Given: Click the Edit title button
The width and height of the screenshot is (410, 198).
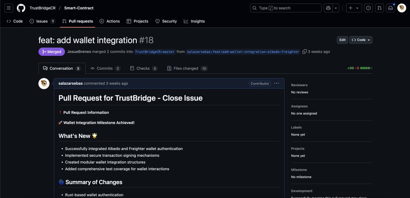Looking at the screenshot, I should click(x=342, y=40).
